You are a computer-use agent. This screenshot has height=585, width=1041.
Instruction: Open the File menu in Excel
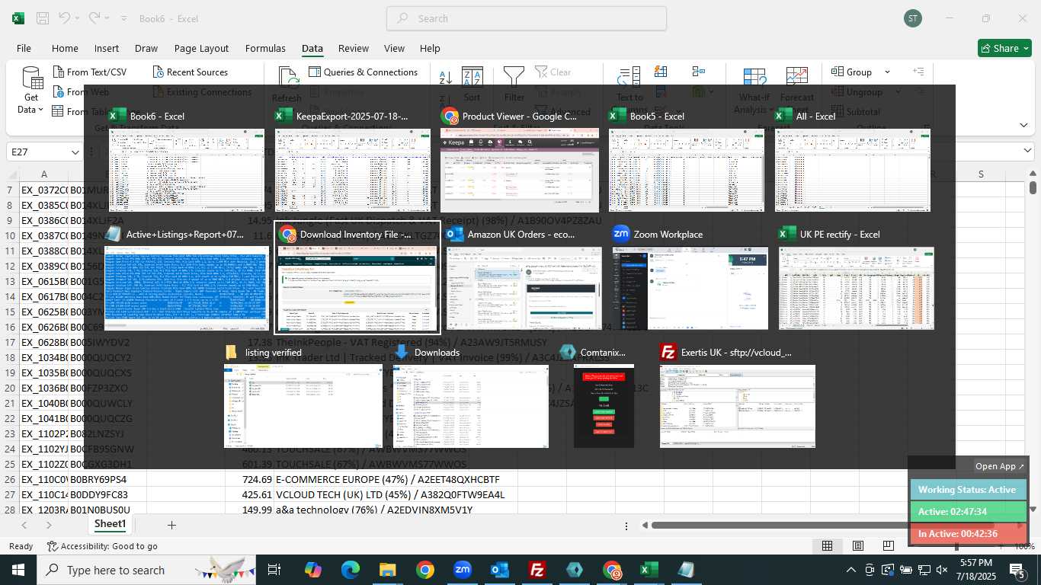click(x=24, y=48)
